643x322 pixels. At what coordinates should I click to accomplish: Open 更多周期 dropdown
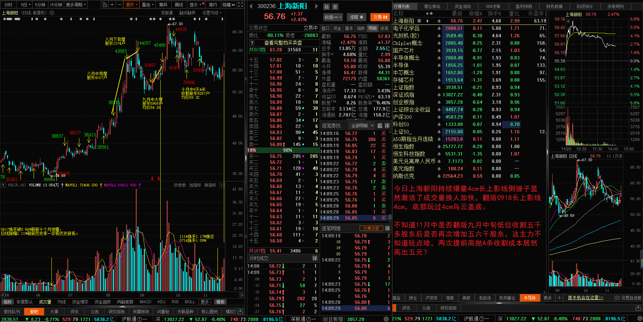pos(76,5)
